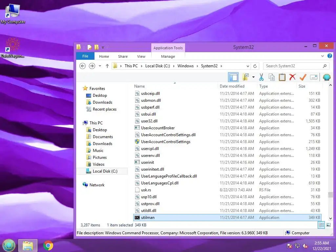Expand breadcrumb arrow after System32
Screen dimensions: 336x252
coord(221,66)
